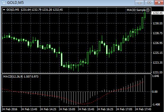Click the 24 Feb 13:45 time axis label
The image size is (164, 112).
pyautogui.click(x=29, y=109)
